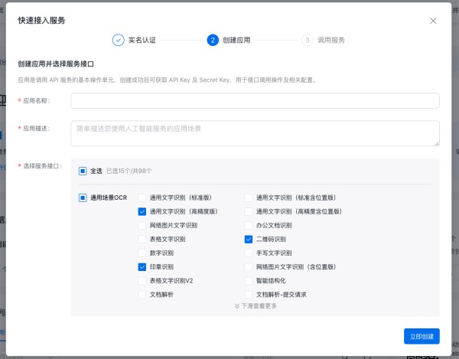459x359 pixels.
Task: Select the 办公文档识别 checkbox
Action: coord(249,225)
